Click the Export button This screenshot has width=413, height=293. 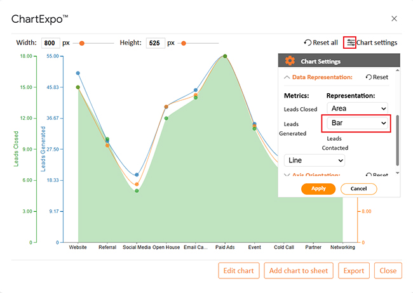[353, 271]
